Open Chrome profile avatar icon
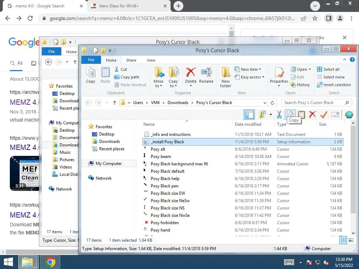The image size is (359, 269). coord(340,18)
